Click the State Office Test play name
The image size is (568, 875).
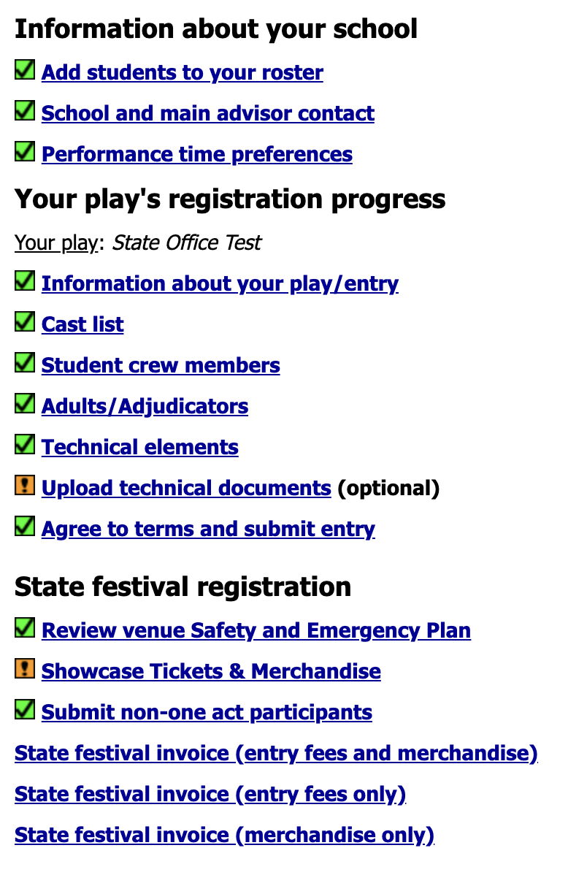pyautogui.click(x=186, y=243)
